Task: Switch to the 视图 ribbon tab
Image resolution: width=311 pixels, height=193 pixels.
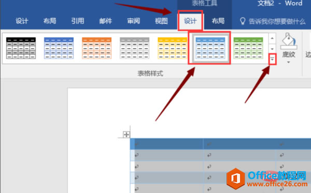Action: pyautogui.click(x=161, y=21)
